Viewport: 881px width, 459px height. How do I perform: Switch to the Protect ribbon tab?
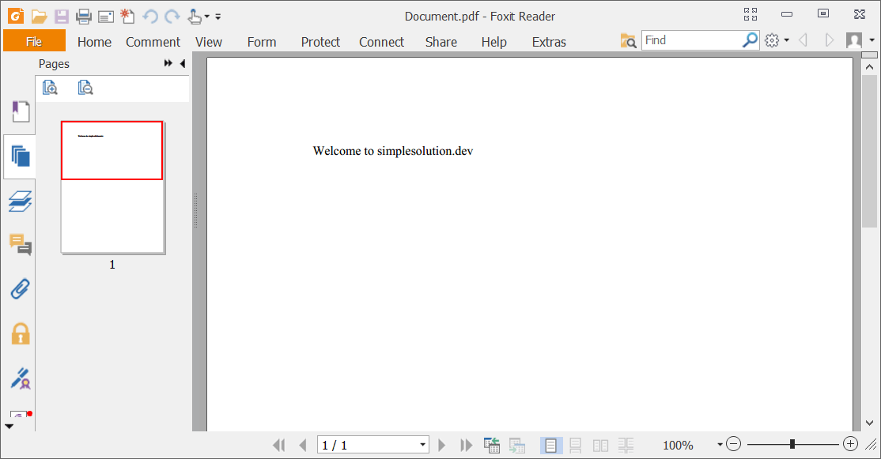click(320, 42)
